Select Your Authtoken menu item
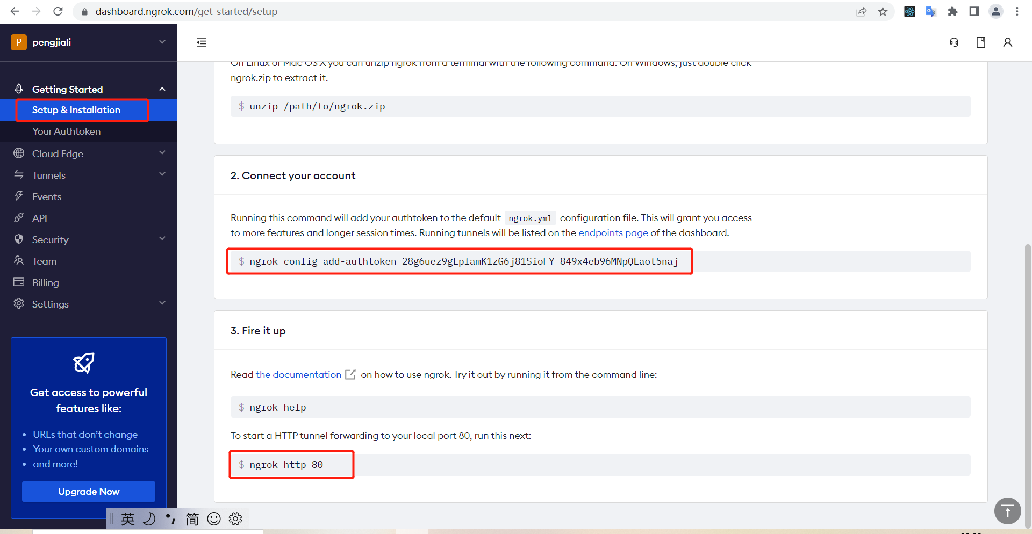The height and width of the screenshot is (534, 1032). tap(66, 131)
